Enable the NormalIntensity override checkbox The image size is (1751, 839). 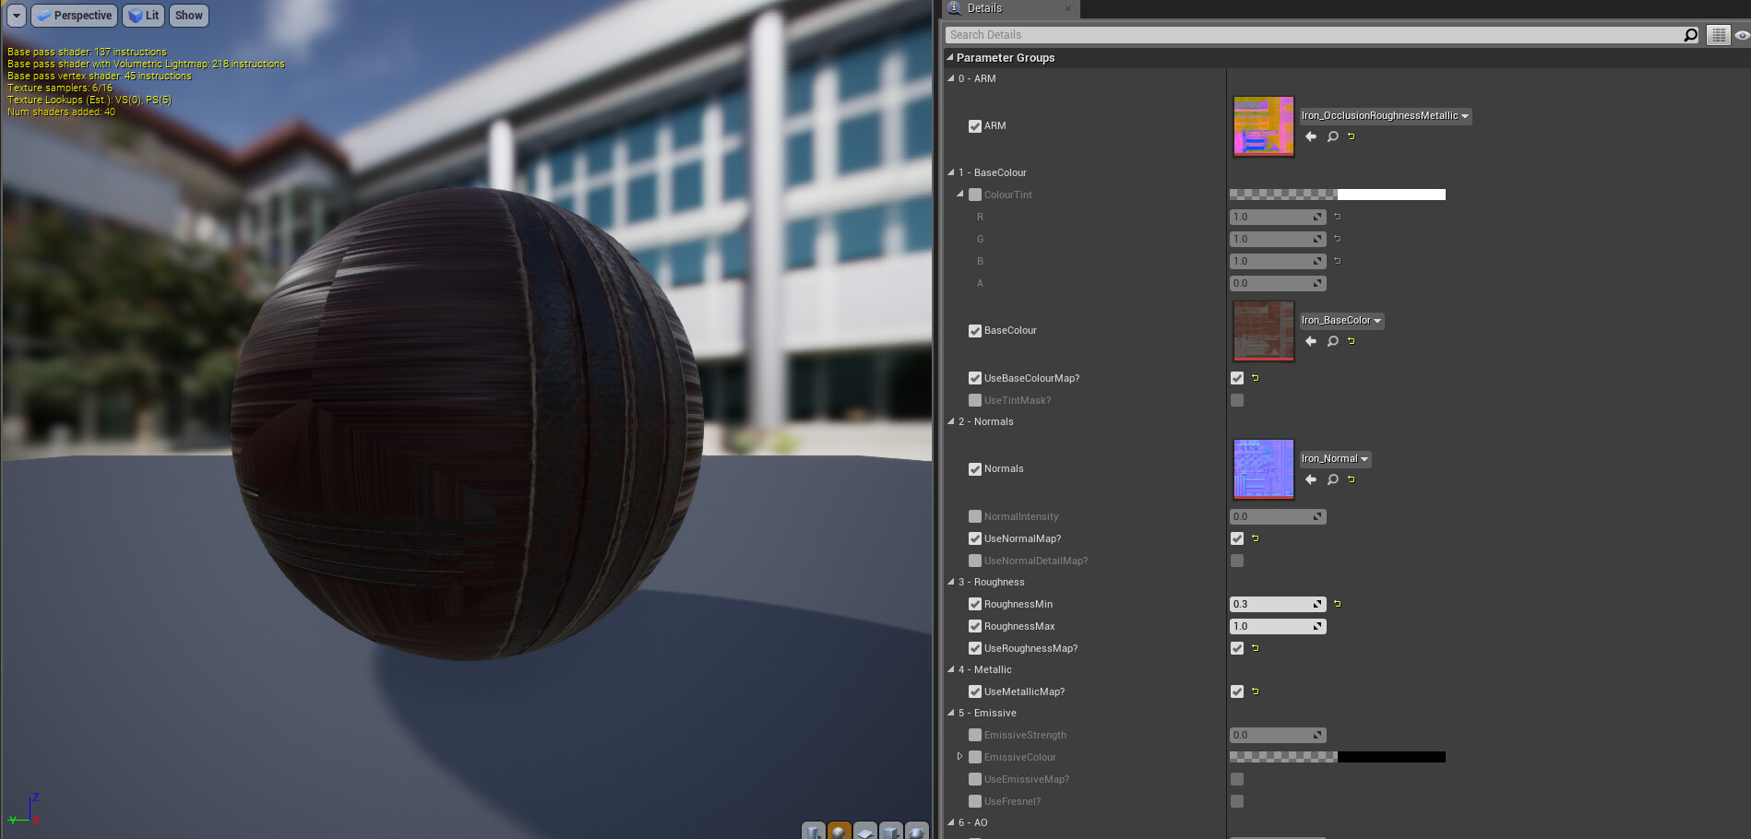pos(975,516)
